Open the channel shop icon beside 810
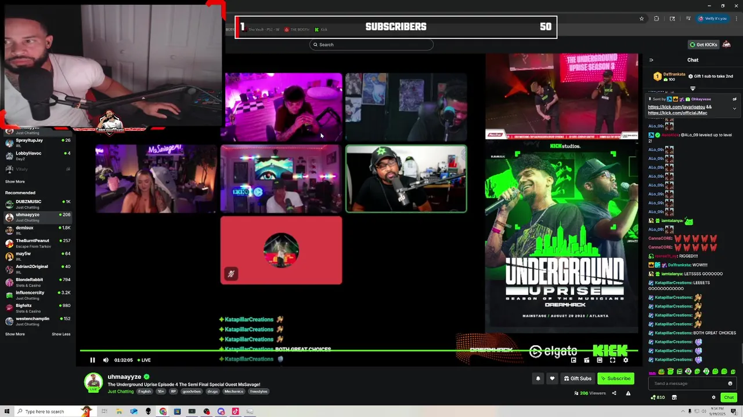 (x=674, y=397)
